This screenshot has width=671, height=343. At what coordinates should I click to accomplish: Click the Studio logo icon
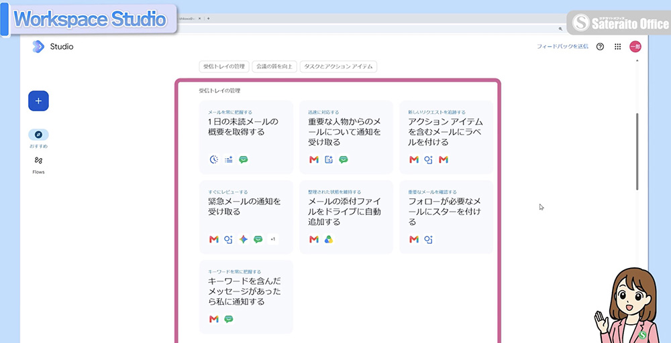tap(38, 46)
